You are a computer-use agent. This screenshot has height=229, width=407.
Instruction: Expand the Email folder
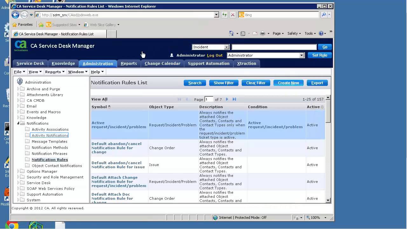(18, 106)
